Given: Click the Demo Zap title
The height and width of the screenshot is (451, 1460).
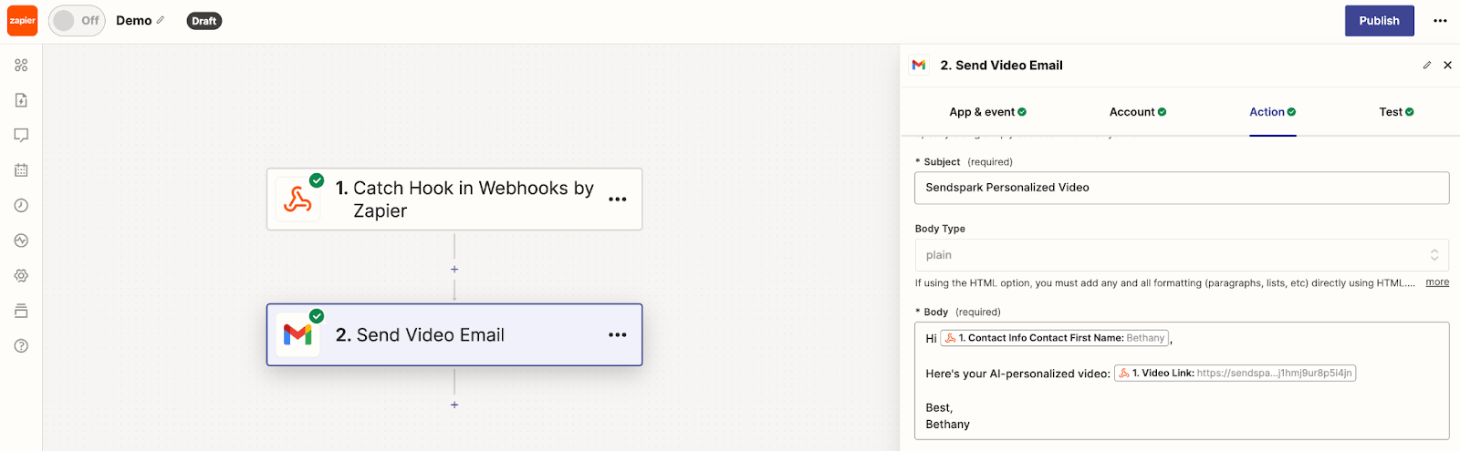Looking at the screenshot, I should click(x=134, y=20).
